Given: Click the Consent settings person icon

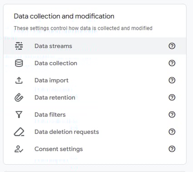Looking at the screenshot, I should tap(19, 149).
